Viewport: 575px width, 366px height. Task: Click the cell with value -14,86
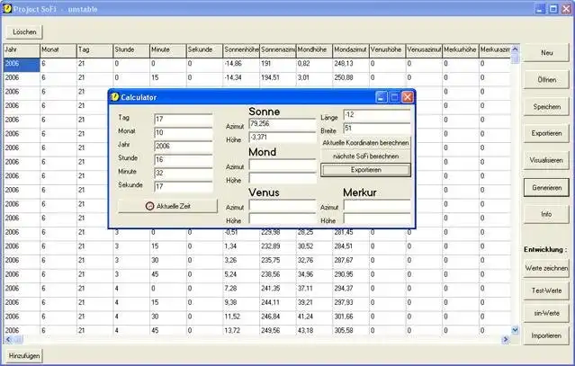tap(241, 65)
